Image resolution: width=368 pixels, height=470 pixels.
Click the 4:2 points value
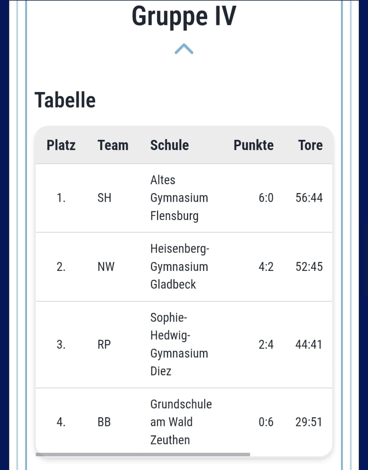click(x=266, y=267)
